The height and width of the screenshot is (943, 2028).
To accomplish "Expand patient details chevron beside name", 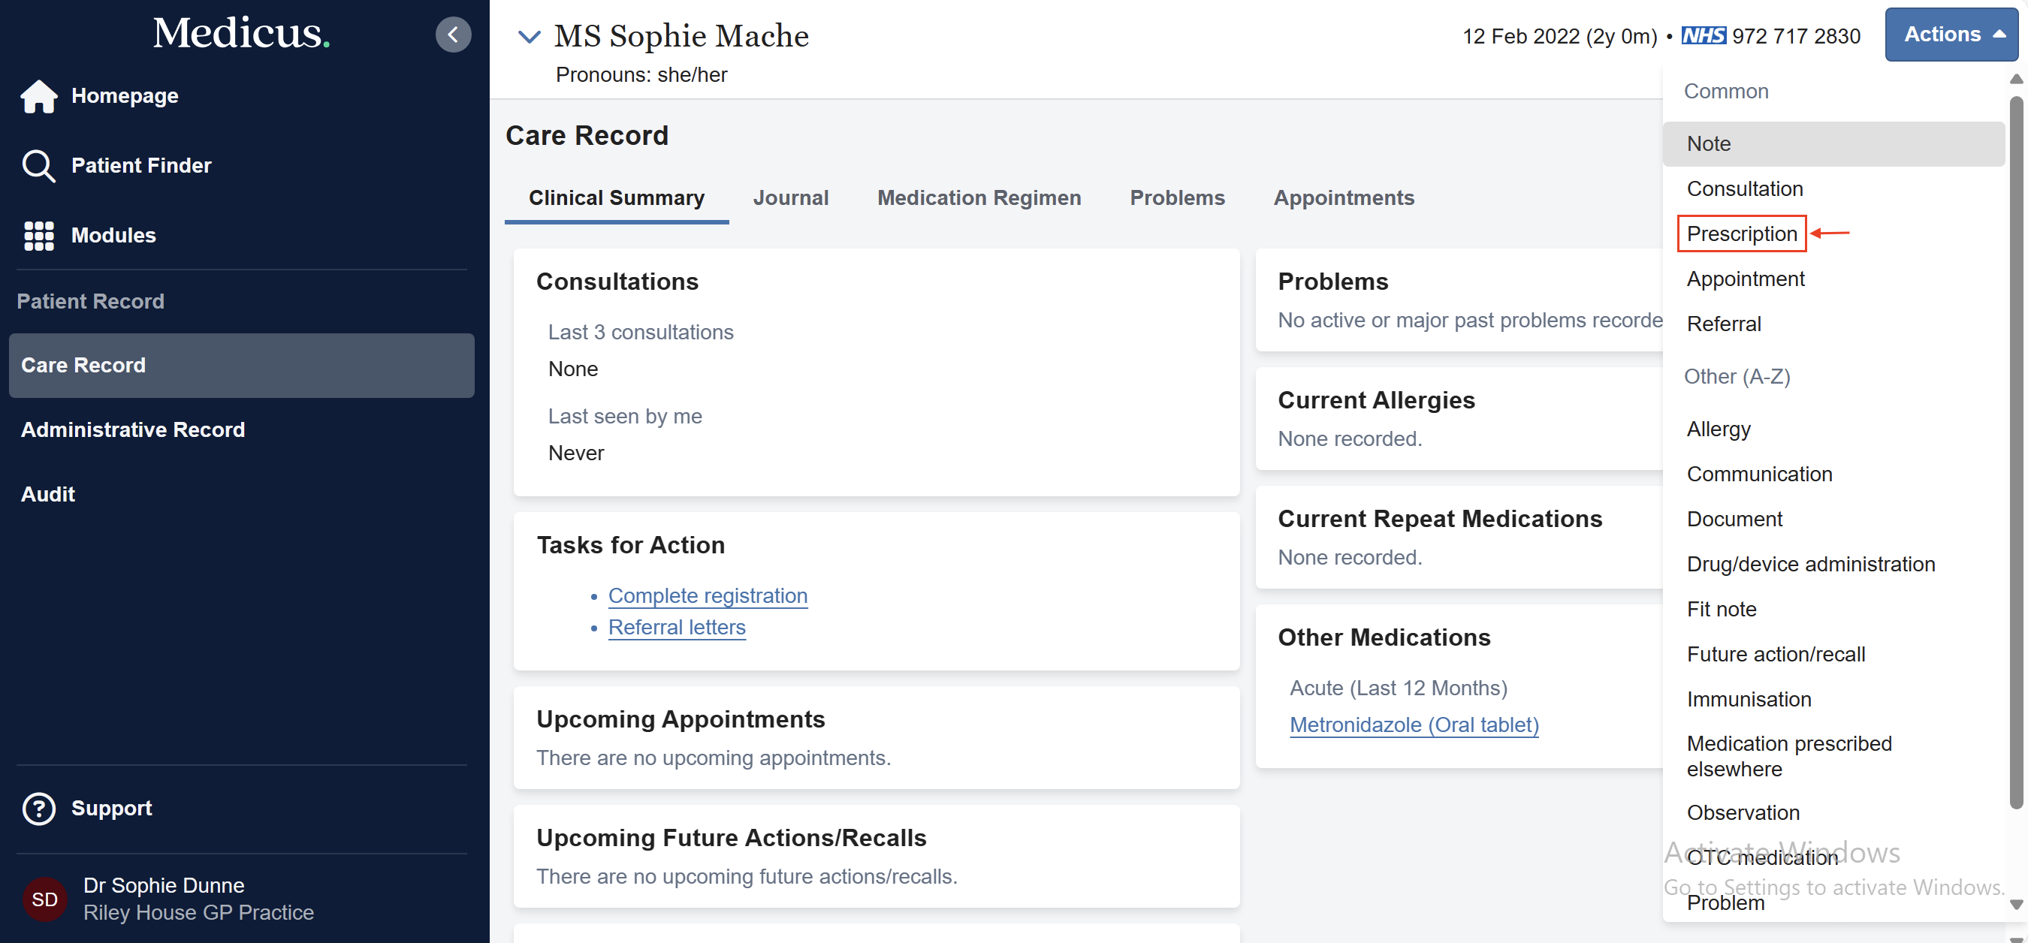I will 529,36.
